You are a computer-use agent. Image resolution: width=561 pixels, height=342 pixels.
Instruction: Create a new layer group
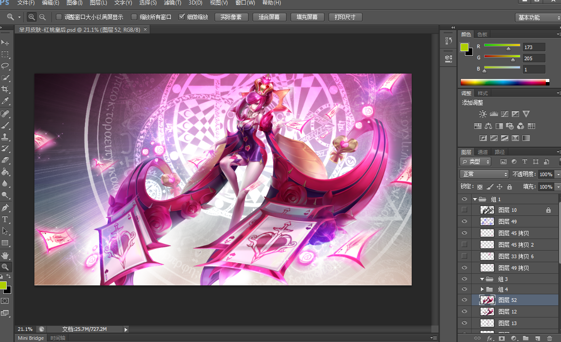click(526, 338)
